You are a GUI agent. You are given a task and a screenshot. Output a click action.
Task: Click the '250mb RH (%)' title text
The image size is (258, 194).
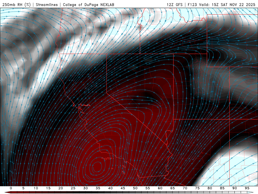point(16,5)
